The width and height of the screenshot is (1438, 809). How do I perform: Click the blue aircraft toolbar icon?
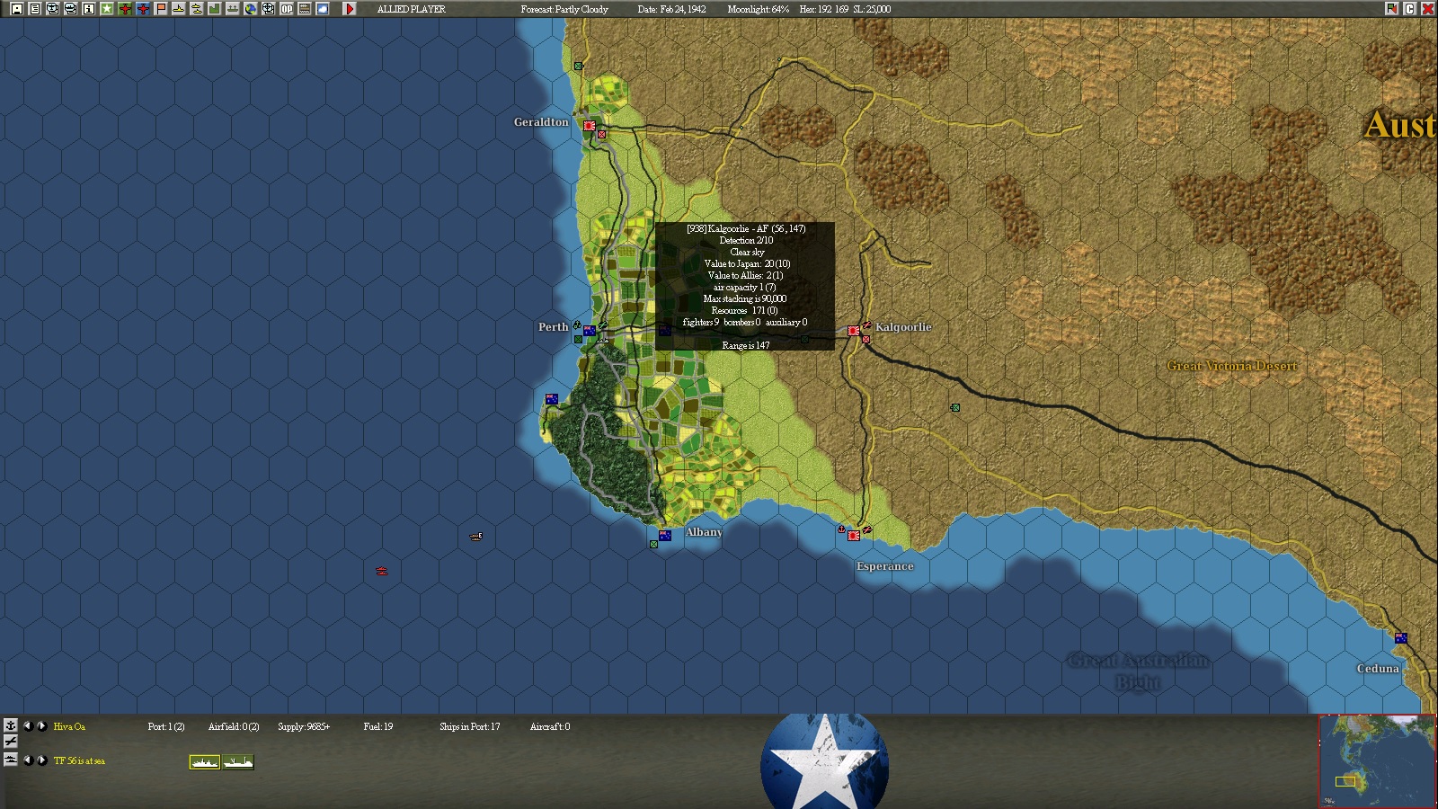coord(142,9)
